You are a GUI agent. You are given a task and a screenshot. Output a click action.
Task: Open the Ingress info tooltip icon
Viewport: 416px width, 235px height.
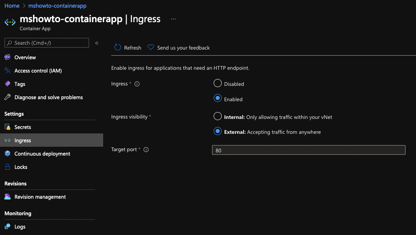coord(137,84)
